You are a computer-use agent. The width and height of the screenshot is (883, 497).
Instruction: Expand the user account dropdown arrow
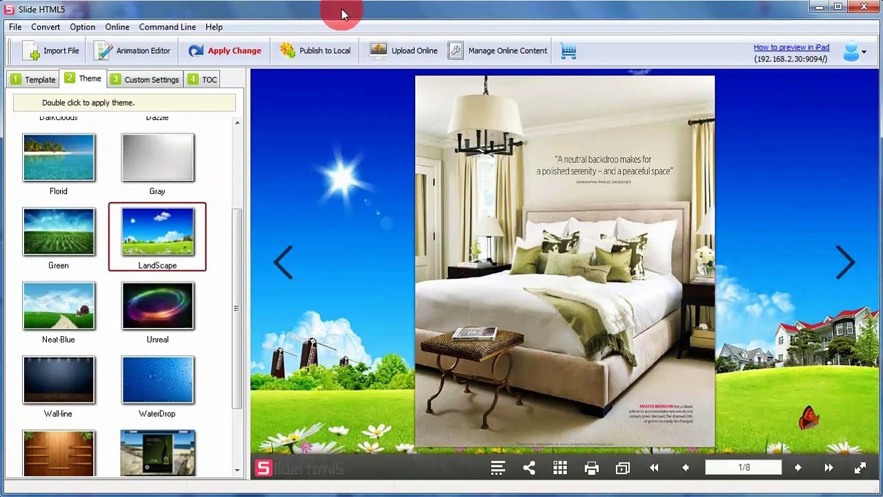[x=864, y=52]
